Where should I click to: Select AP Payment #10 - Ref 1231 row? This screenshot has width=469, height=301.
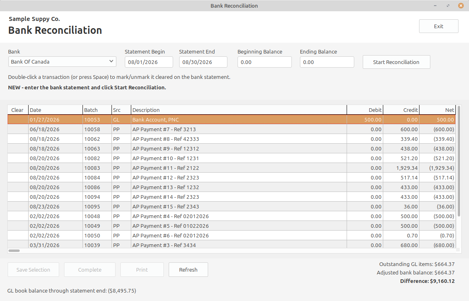(x=231, y=158)
